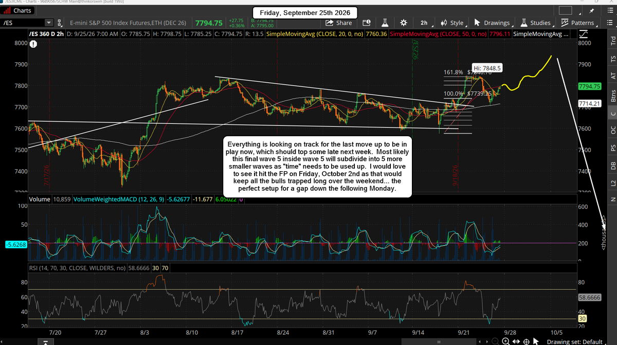
Task: Toggle the N side panel tab
Action: (612, 199)
